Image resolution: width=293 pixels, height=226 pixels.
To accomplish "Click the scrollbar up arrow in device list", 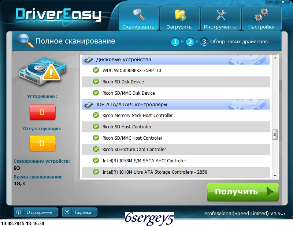I will [275, 58].
